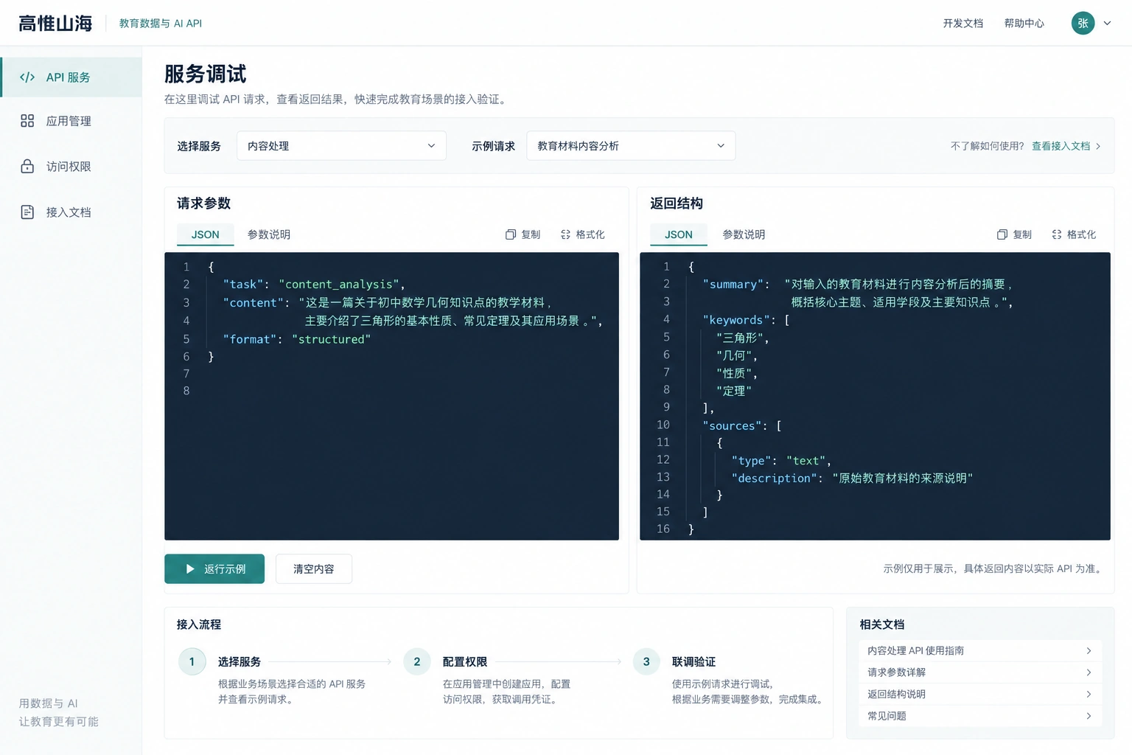
Task: Go to 访问权限 in sidebar
Action: click(71, 167)
